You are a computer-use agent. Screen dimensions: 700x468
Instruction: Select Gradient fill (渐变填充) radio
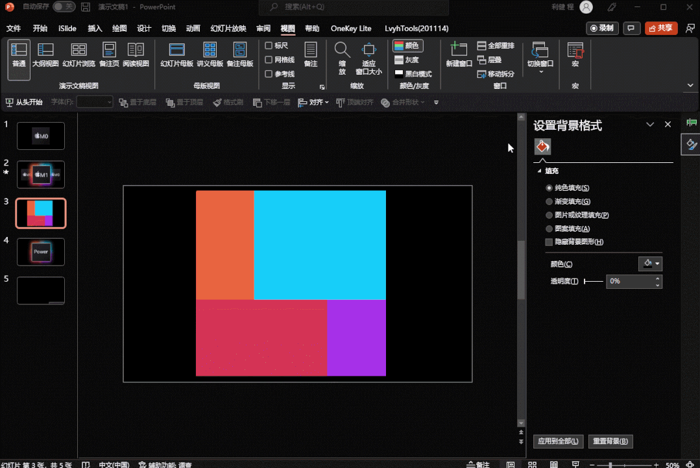pos(549,201)
